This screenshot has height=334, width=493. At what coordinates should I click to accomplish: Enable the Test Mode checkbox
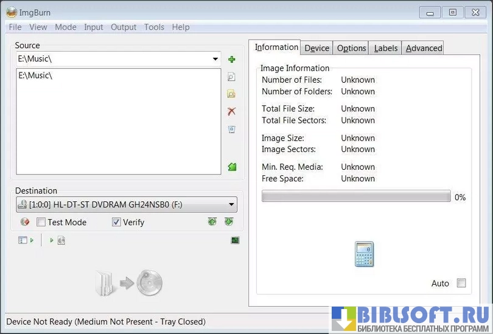[x=41, y=222]
